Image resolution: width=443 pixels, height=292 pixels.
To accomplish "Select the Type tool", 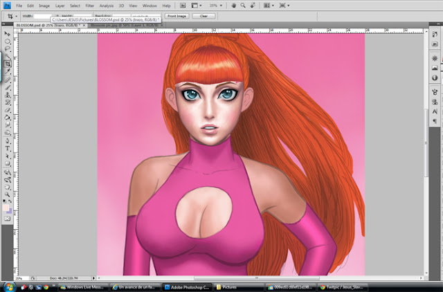I will tap(8, 149).
